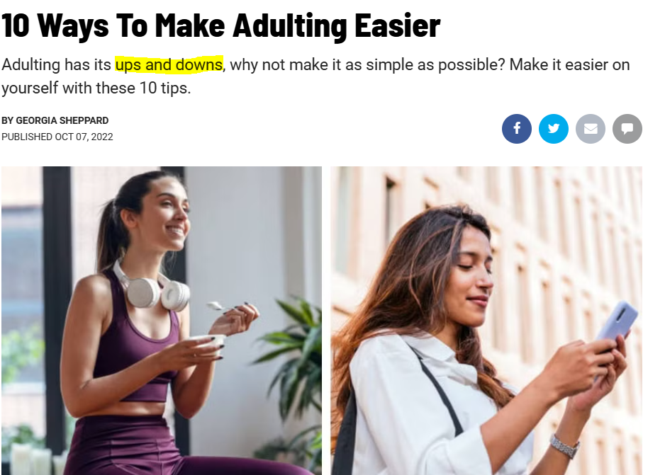The height and width of the screenshot is (475, 665).
Task: Share the article on Facebook
Action: tap(517, 129)
